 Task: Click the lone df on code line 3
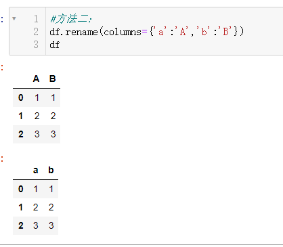click(x=55, y=45)
